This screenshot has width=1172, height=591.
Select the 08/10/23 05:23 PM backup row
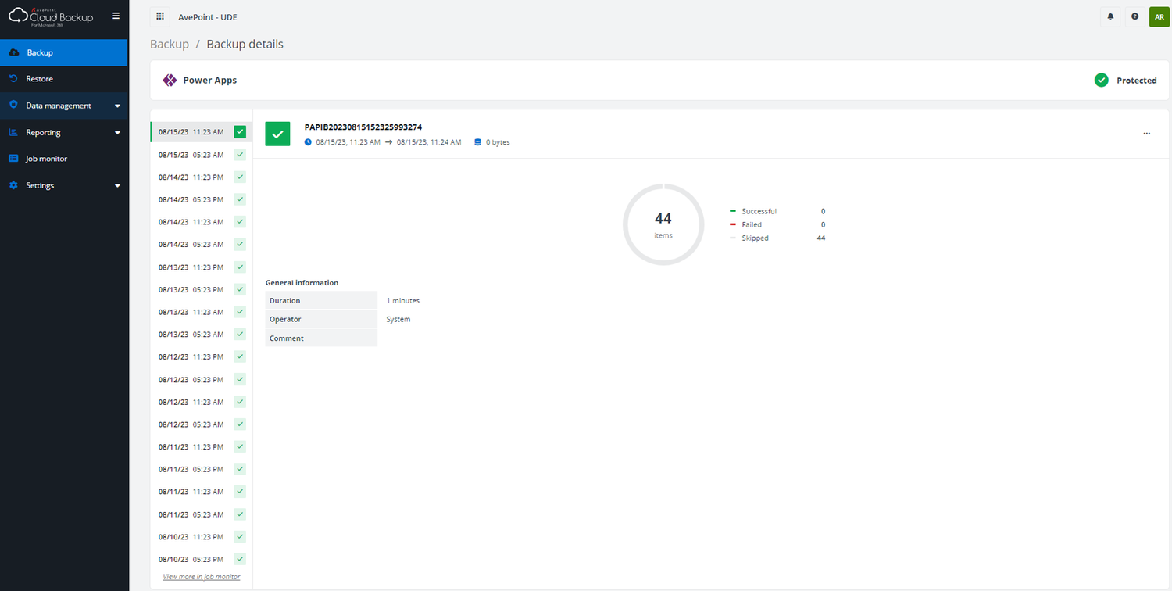pos(202,559)
